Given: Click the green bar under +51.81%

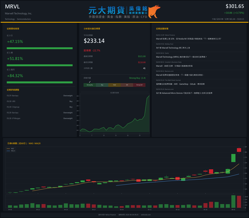Looking at the screenshot, I should [x=40, y=65].
